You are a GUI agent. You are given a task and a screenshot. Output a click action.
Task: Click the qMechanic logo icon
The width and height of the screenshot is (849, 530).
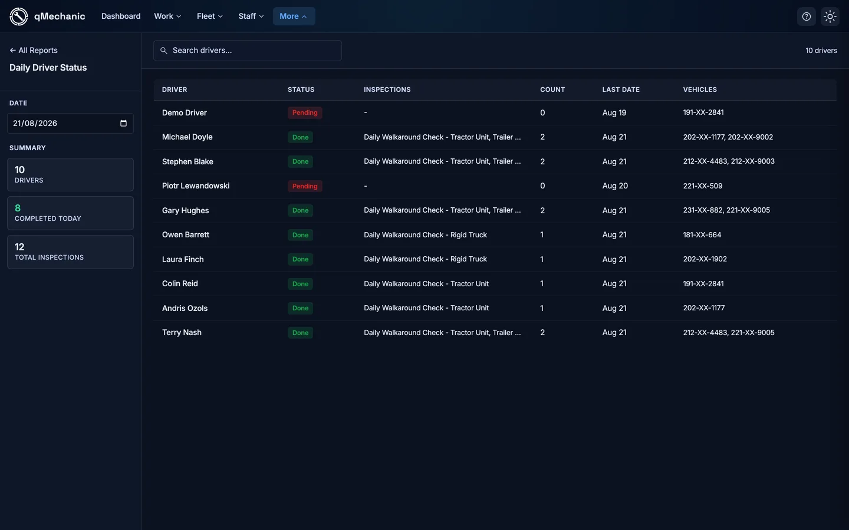pyautogui.click(x=19, y=16)
